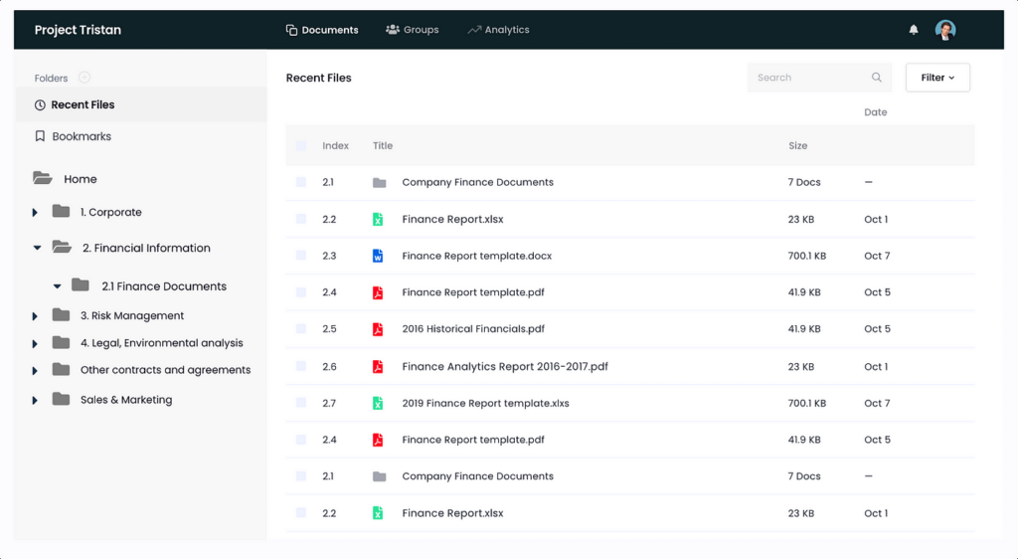This screenshot has width=1018, height=559.
Task: Open the Analytics tab
Action: click(498, 30)
